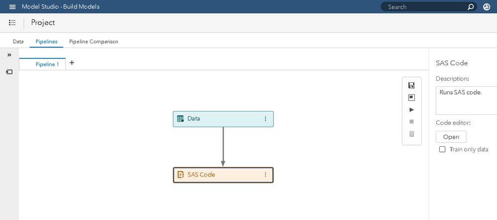Click the run pipeline play icon
497x220 pixels.
411,110
